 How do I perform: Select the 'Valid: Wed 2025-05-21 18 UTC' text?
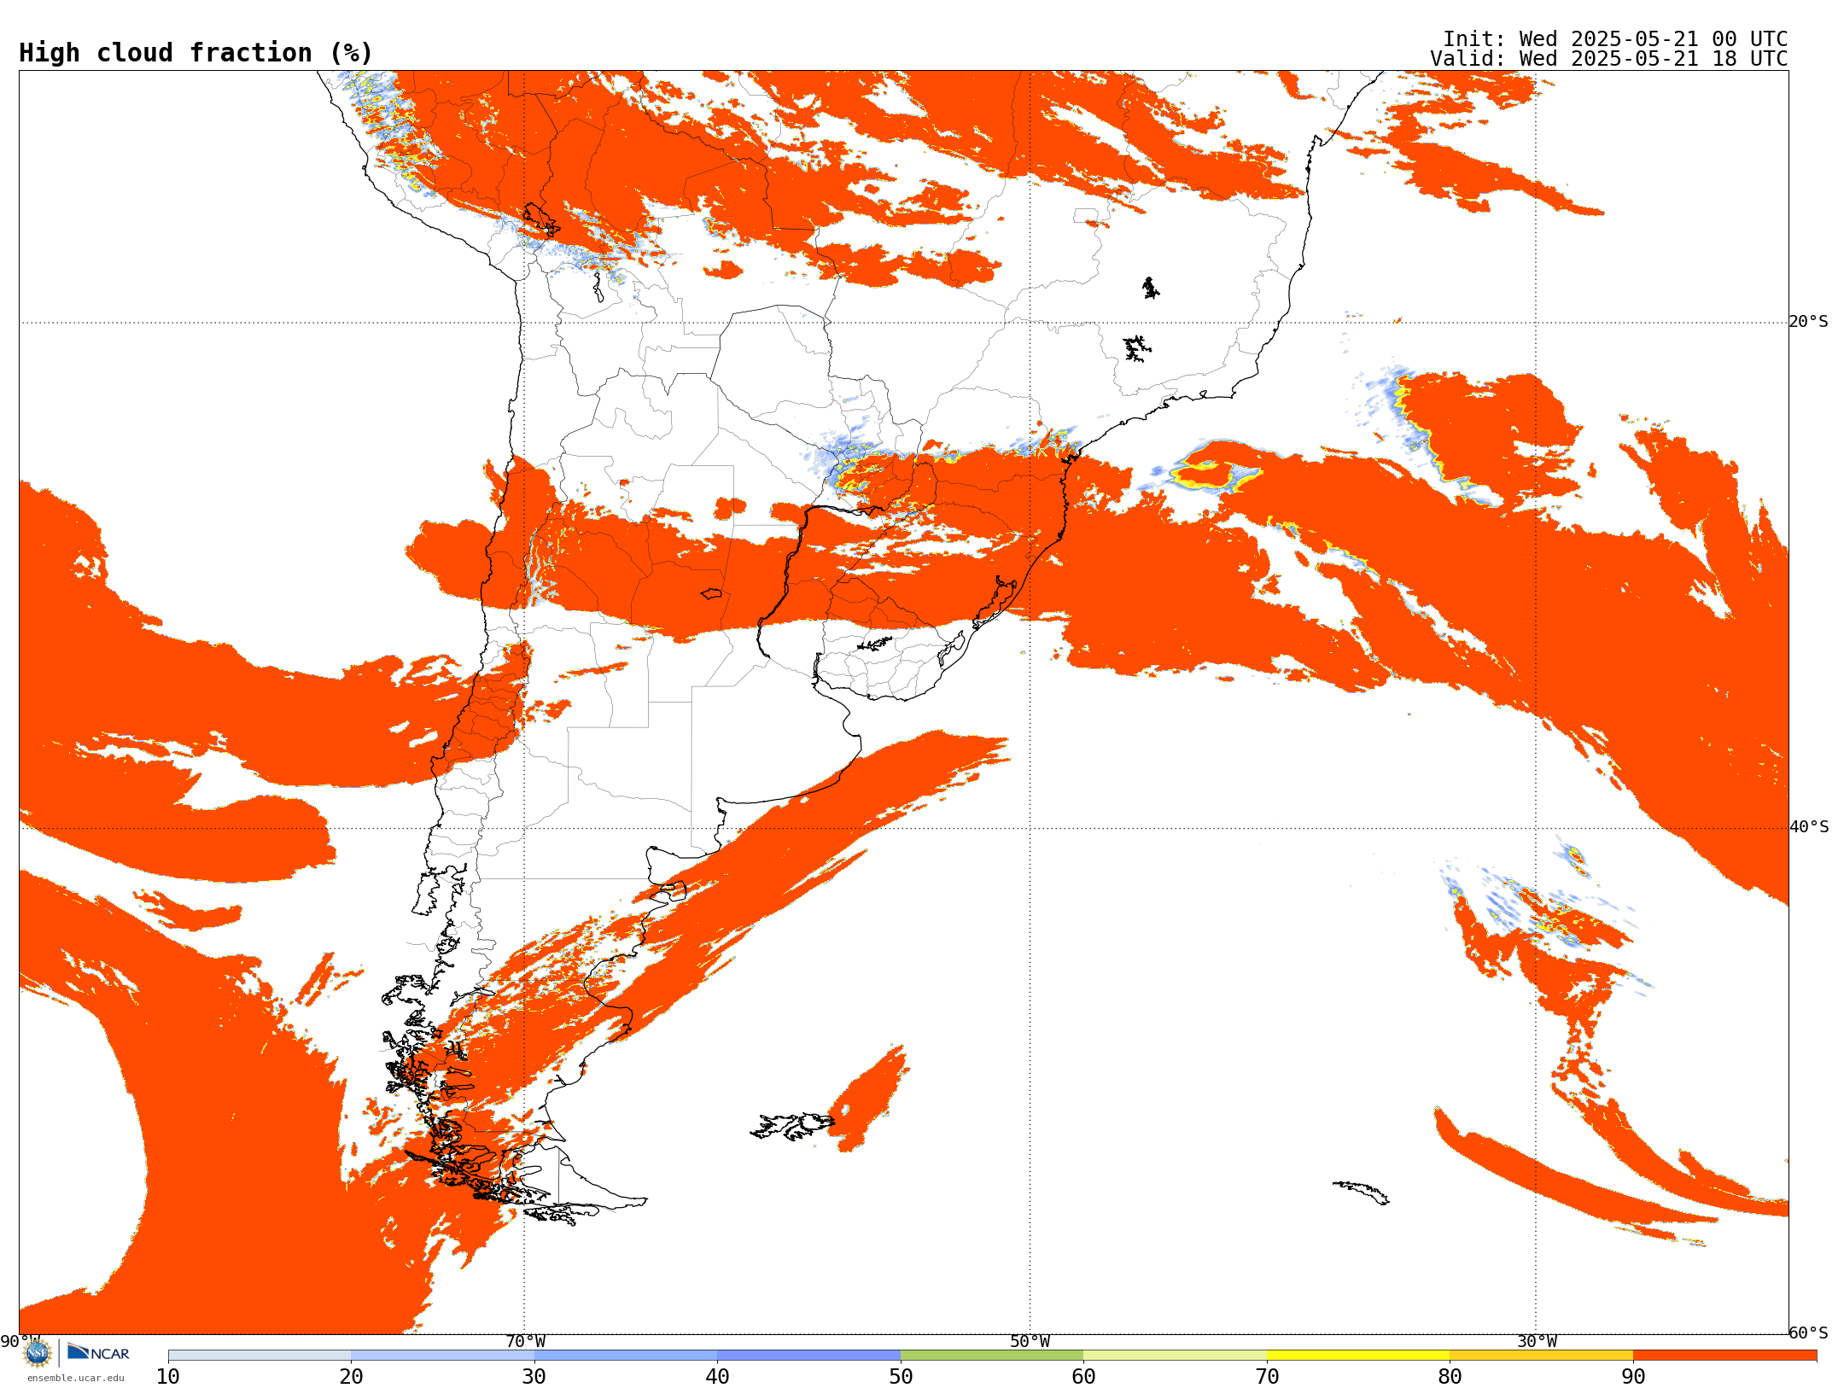[1609, 59]
